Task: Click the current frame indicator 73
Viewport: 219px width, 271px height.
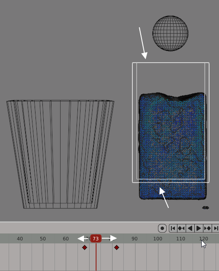Action: coord(96,239)
